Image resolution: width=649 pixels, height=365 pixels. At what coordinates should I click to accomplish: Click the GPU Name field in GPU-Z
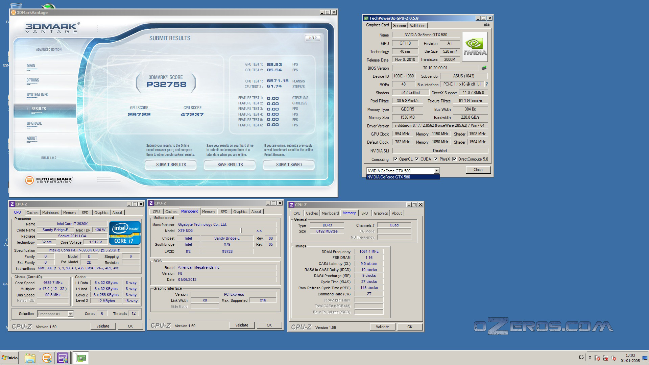(x=426, y=35)
